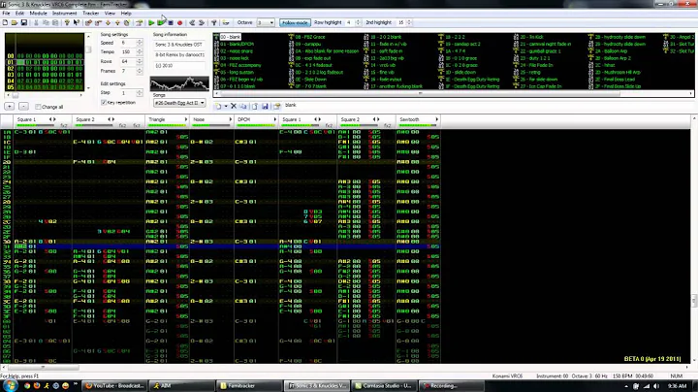698x392 pixels.
Task: Move frame down with the arrow icon
Action: tap(108, 22)
